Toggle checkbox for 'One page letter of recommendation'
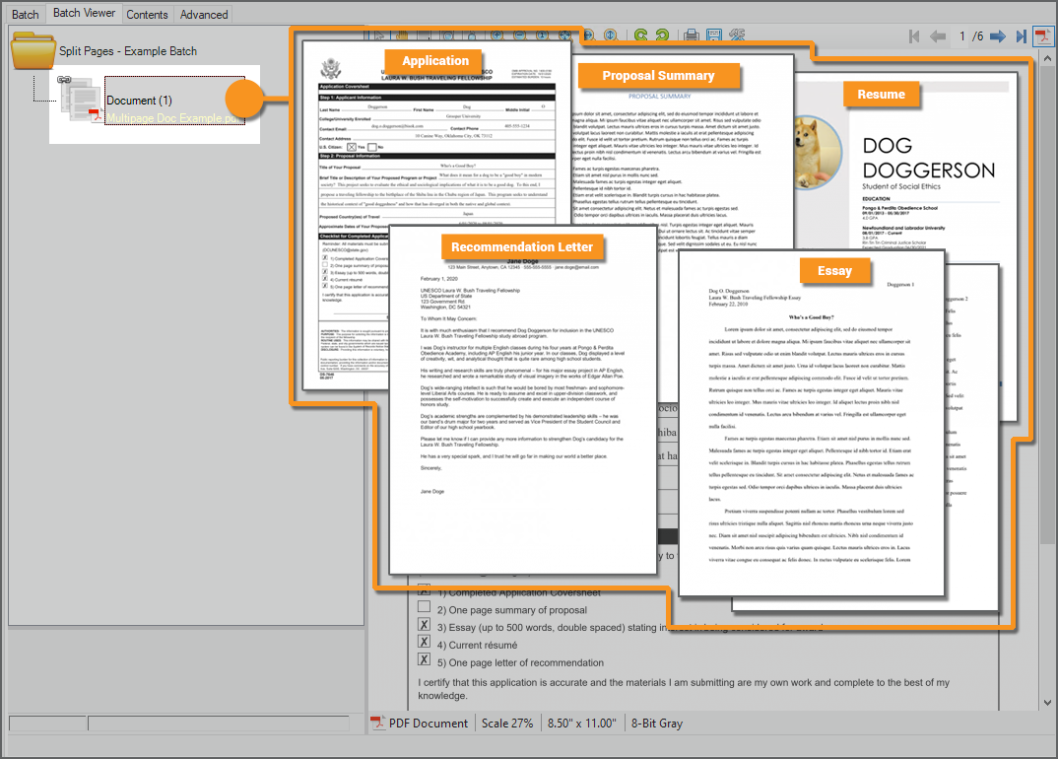This screenshot has width=1058, height=759. point(424,659)
